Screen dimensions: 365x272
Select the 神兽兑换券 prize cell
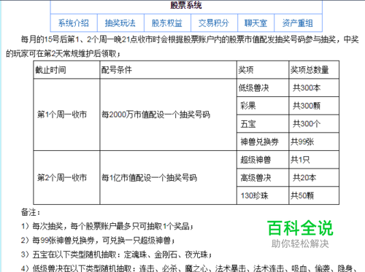263,141
